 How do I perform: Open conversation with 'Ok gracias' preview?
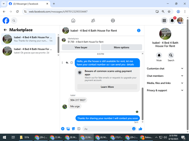pos(28,51)
